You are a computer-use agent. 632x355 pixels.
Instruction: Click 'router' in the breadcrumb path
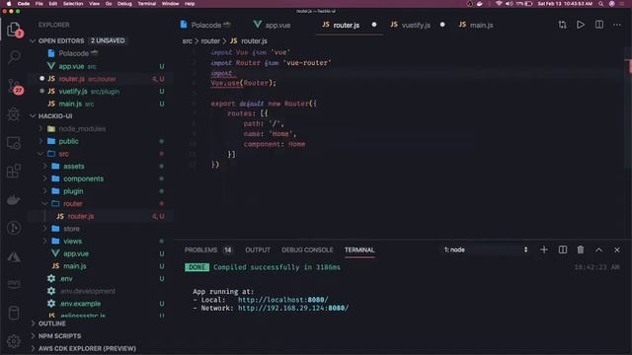210,41
